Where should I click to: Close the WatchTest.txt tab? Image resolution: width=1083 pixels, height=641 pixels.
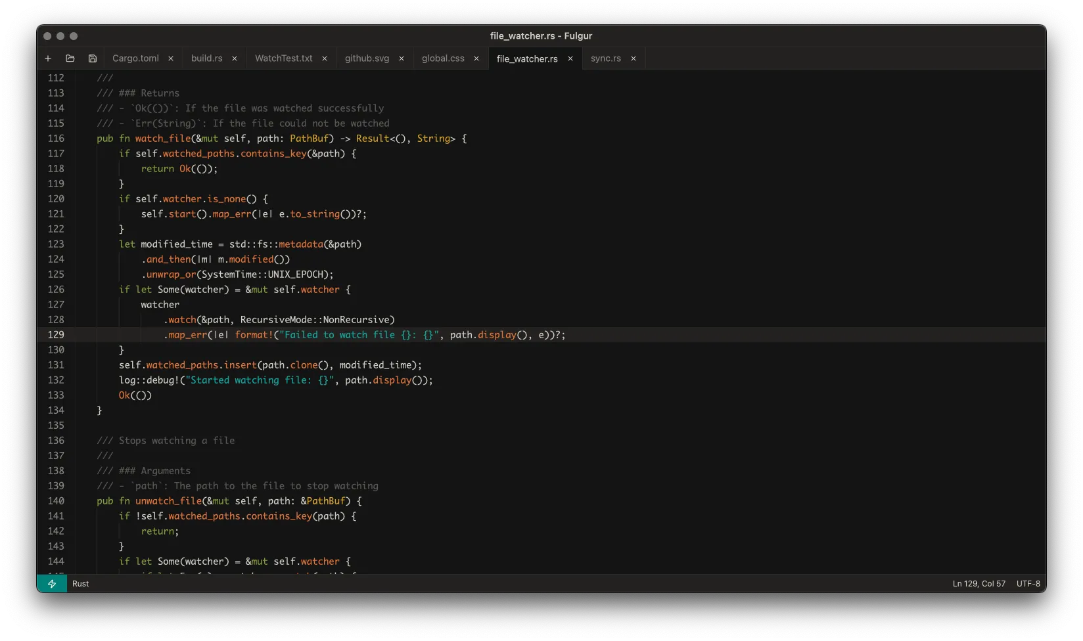click(325, 58)
